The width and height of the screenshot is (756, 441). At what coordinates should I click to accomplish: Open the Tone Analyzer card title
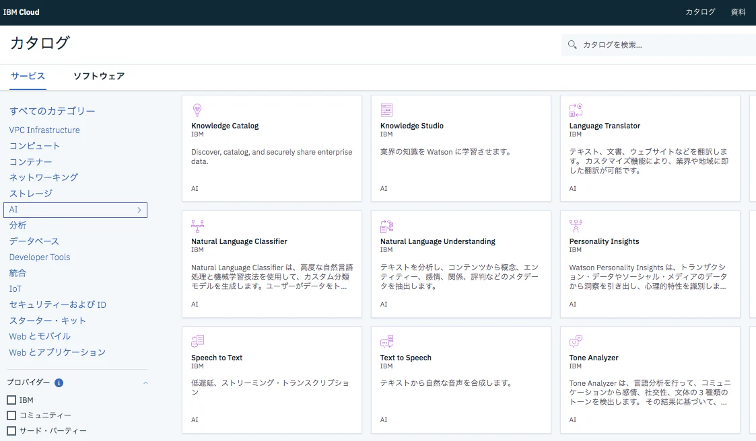point(594,358)
